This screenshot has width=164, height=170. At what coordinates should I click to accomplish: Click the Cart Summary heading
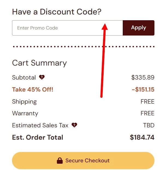39,63
